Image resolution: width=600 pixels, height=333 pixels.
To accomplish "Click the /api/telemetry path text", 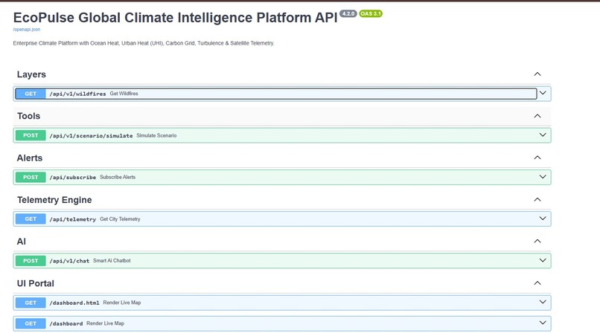I will point(73,219).
